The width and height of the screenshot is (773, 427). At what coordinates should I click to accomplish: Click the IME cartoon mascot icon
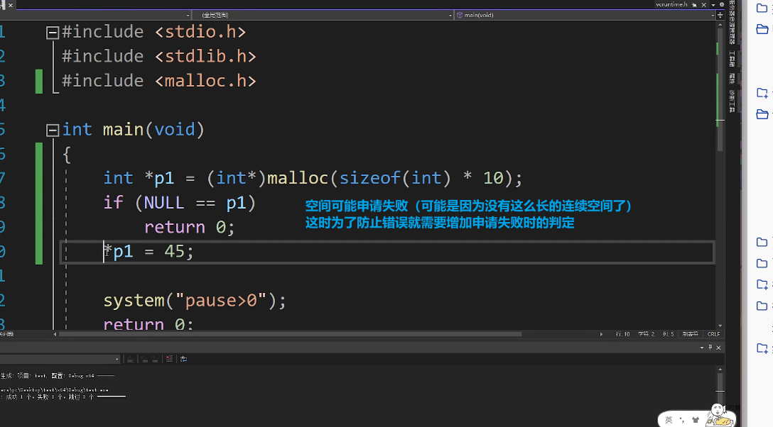719,415
